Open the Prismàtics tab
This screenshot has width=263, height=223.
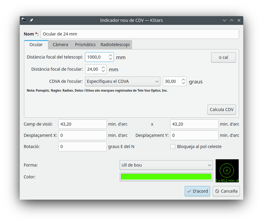click(x=85, y=45)
